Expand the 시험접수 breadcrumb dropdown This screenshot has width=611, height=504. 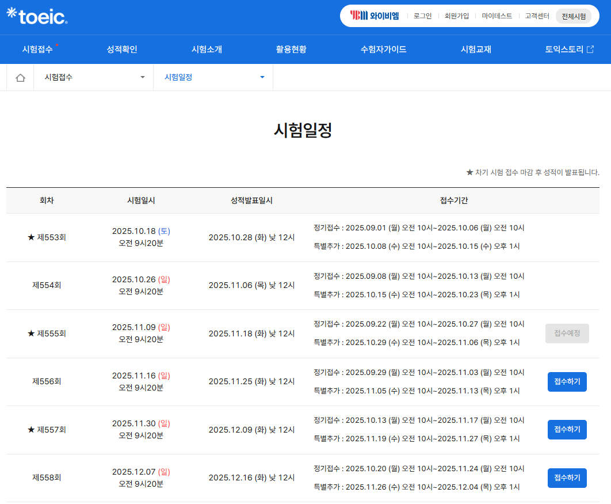94,77
